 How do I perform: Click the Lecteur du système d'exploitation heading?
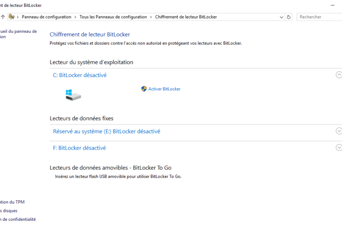[91, 62]
